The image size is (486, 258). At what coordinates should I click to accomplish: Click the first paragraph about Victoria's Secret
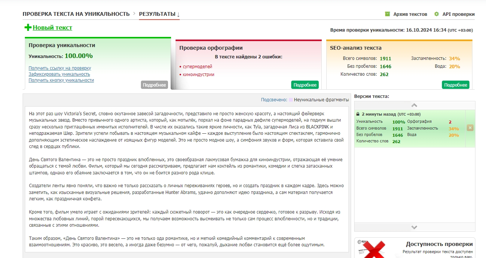point(186,130)
